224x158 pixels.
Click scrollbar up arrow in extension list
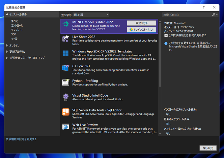160,21
